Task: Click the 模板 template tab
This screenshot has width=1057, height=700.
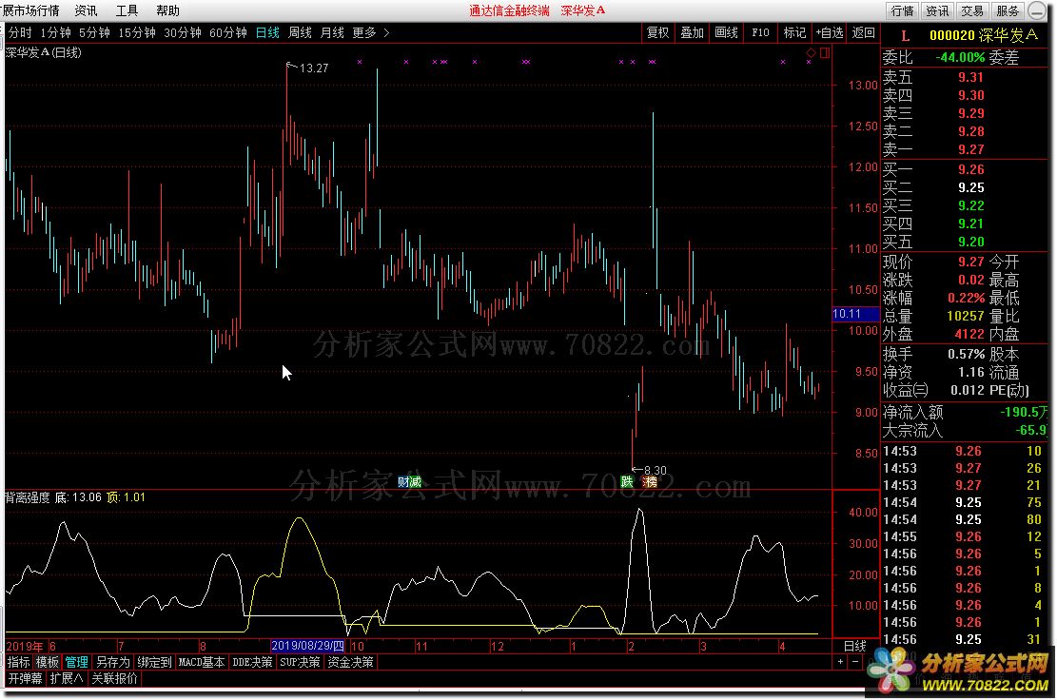Action: point(48,662)
